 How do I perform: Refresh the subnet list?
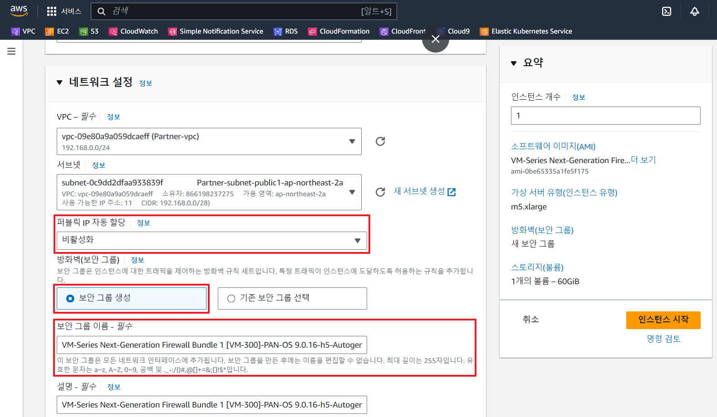380,192
